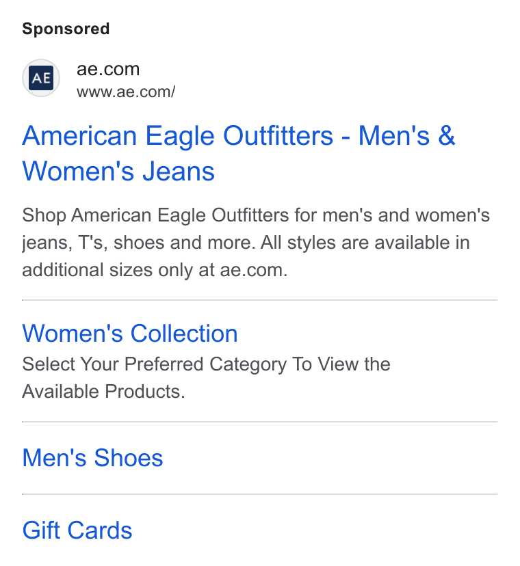
Task: Open the ae.com site name
Action: pyautogui.click(x=108, y=69)
